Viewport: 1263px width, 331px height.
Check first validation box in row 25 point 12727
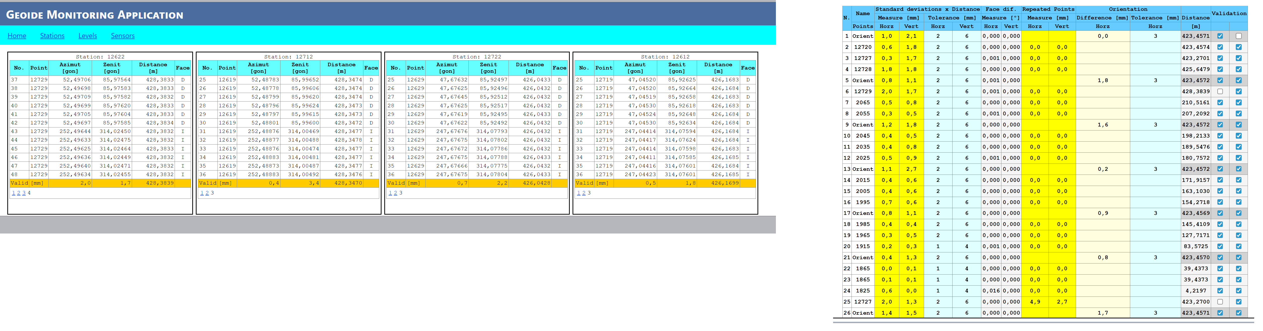(1220, 302)
